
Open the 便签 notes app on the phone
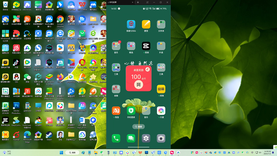coord(146,24)
